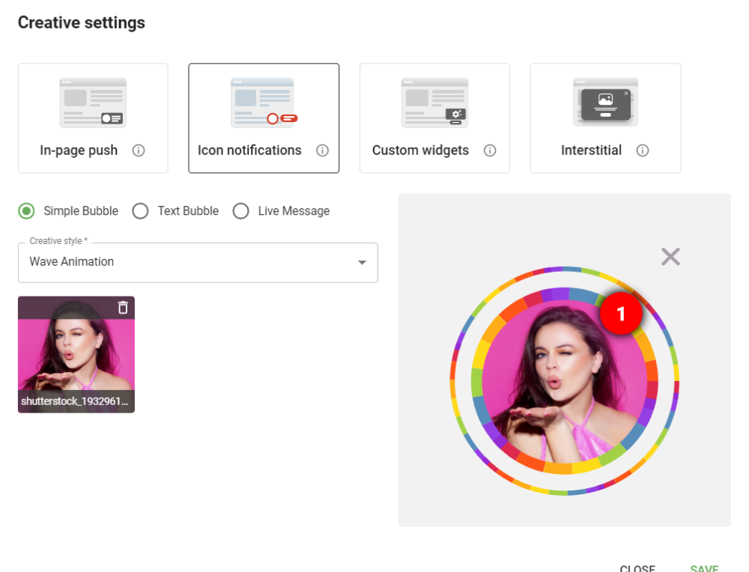Click the Wave Animation dropdown arrow
This screenshot has width=749, height=572.
[x=362, y=262]
